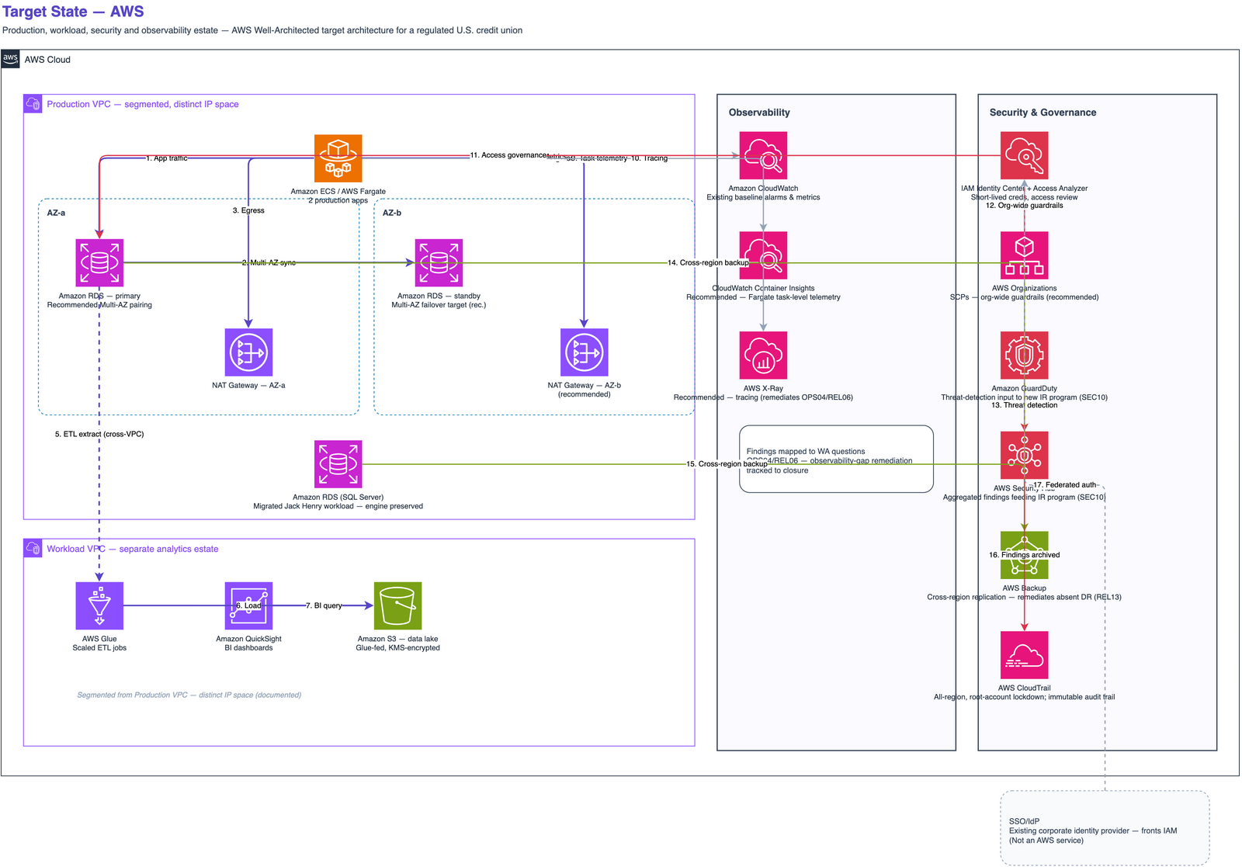1242x867 pixels.
Task: Click the Target State — AWS title
Action: (x=74, y=12)
